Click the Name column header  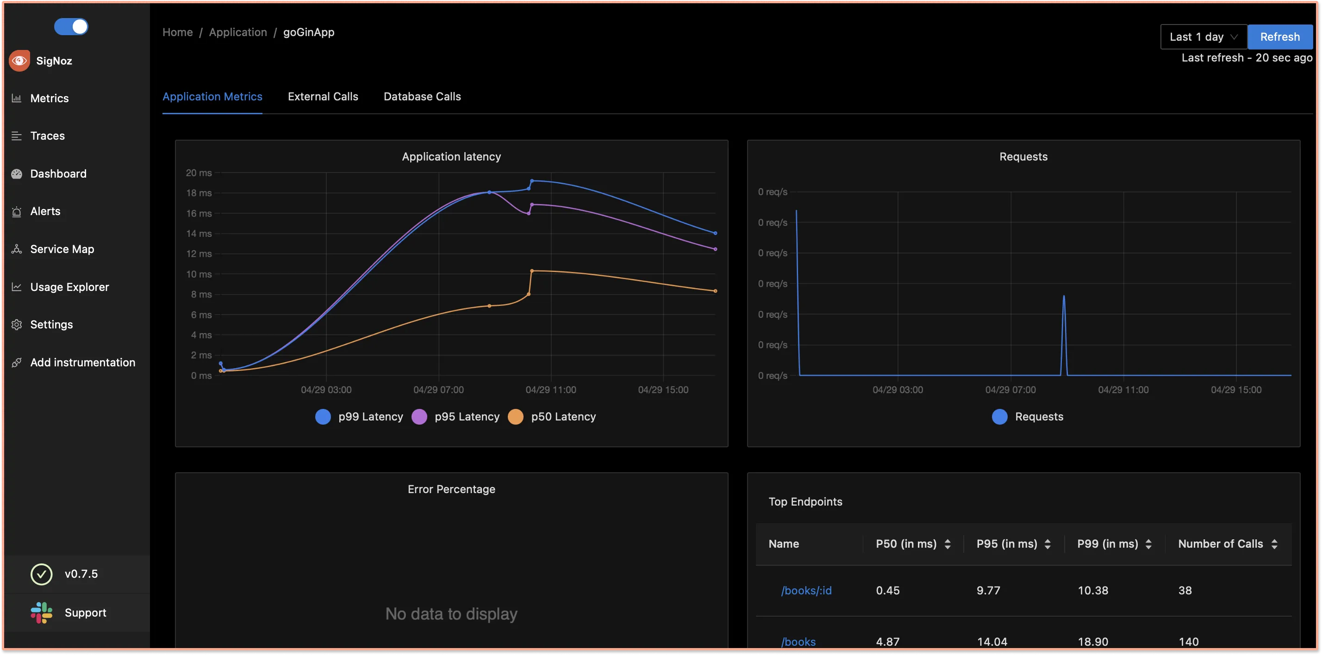(783, 544)
